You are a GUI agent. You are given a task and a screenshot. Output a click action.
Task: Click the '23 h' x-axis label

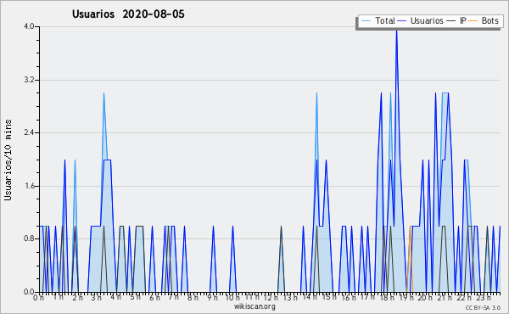click(484, 298)
